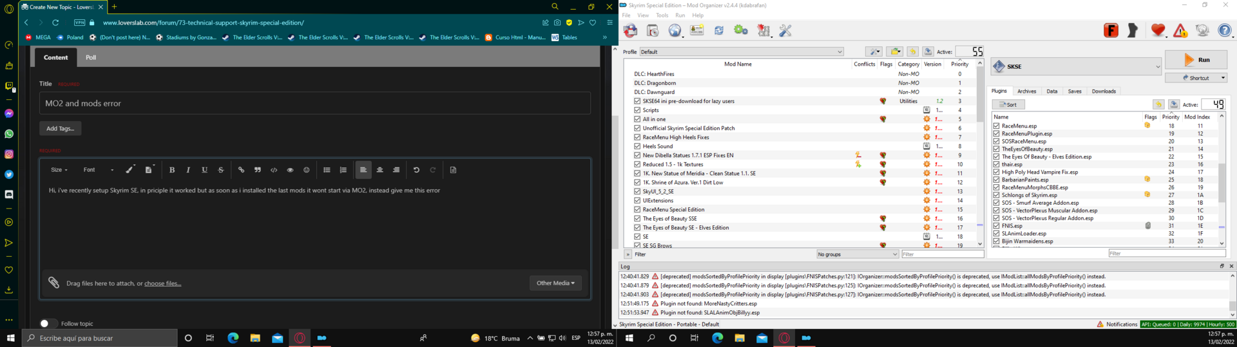This screenshot has height=347, width=1237.
Task: Open emoji smiley icon in editor
Action: (x=306, y=170)
